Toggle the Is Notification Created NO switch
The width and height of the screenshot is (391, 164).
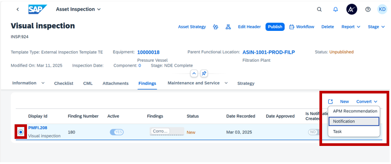(x=313, y=132)
